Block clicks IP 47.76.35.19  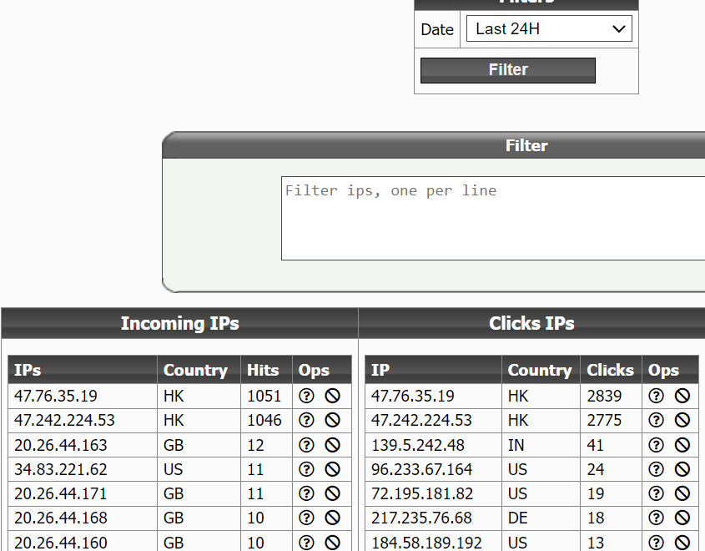click(x=682, y=396)
